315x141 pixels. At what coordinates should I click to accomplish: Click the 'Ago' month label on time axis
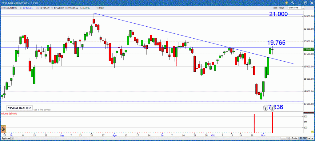tap(114, 135)
